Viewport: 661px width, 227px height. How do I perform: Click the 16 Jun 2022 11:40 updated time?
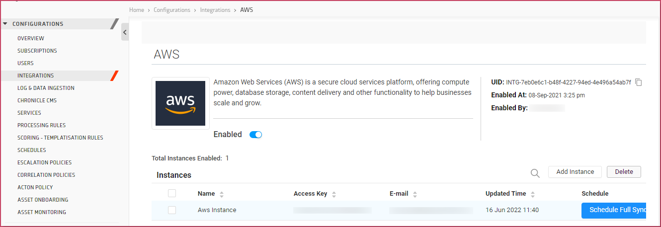point(512,210)
